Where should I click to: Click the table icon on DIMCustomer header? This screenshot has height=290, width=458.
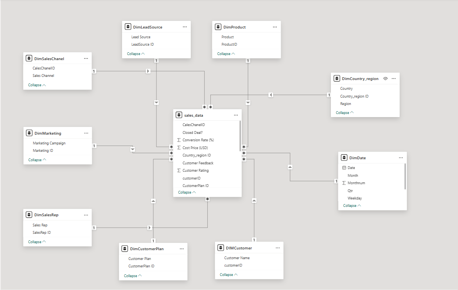(221, 247)
